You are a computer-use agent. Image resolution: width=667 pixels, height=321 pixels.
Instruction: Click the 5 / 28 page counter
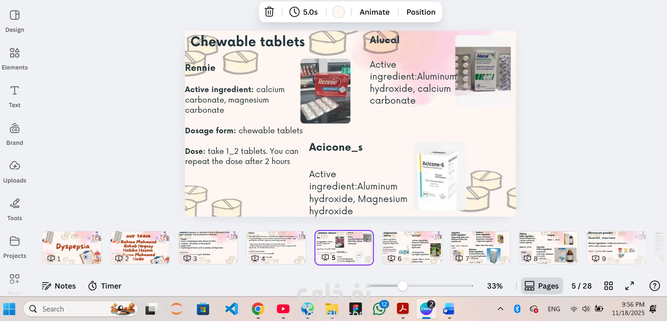coord(581,286)
